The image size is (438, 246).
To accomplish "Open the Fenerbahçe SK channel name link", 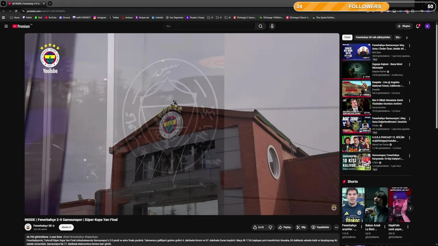I will (43, 225).
